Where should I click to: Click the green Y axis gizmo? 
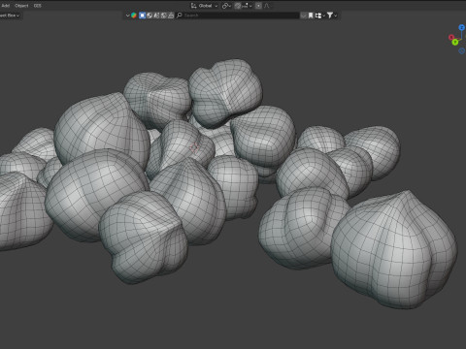(x=455, y=42)
